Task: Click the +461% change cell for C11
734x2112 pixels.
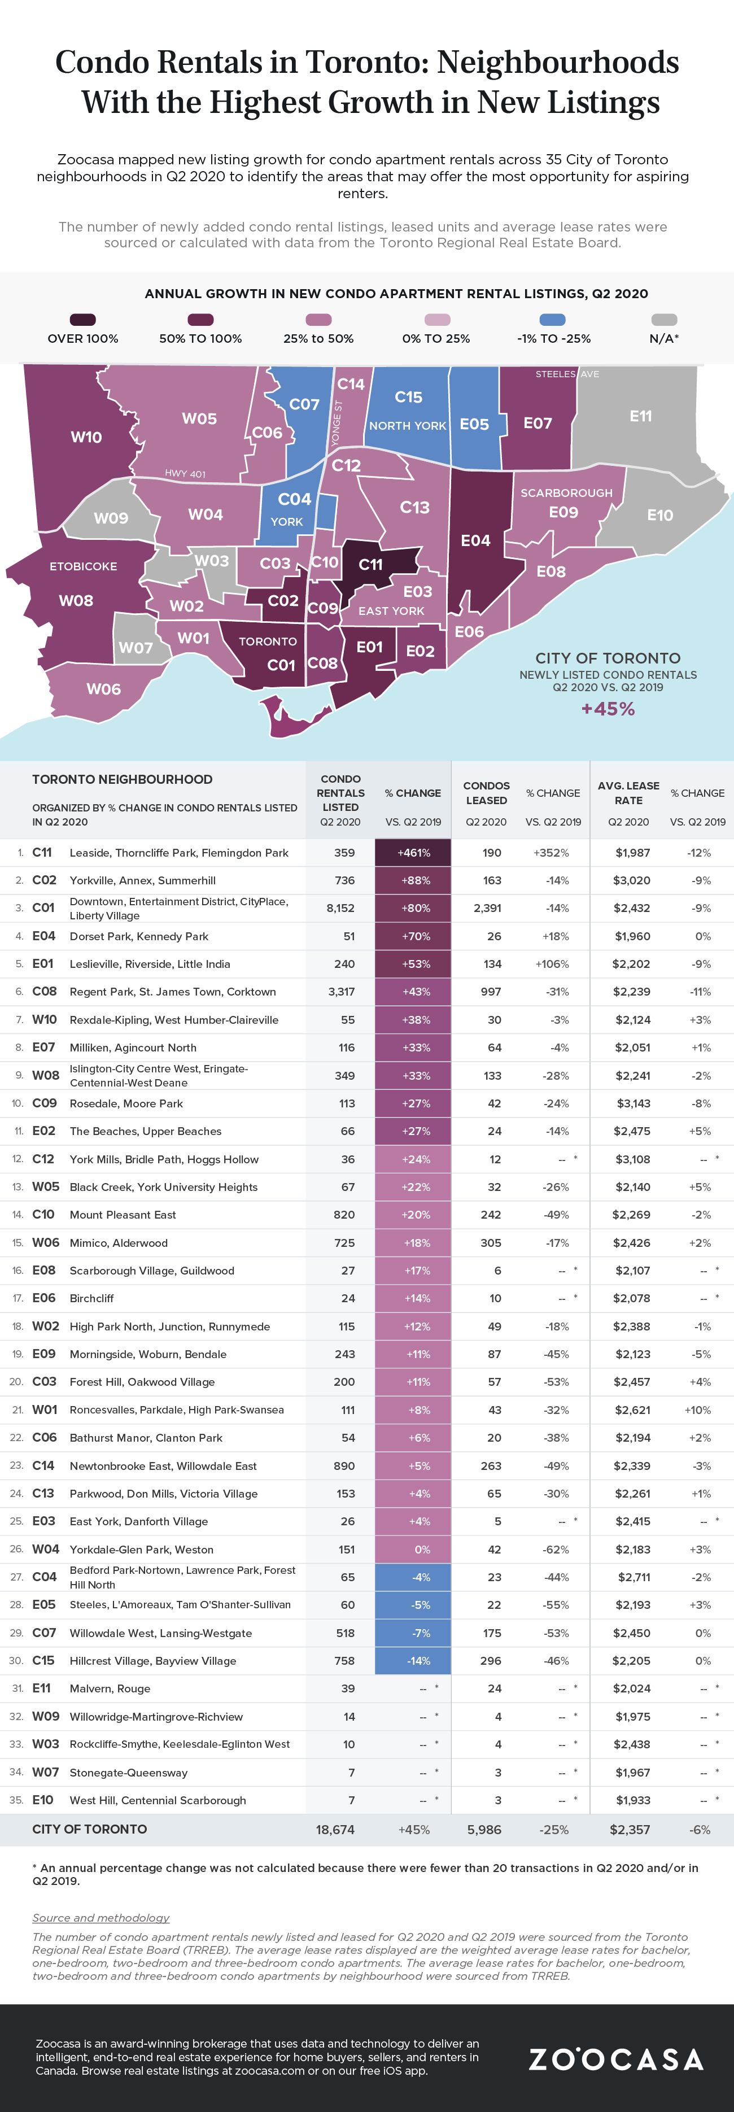Action: pyautogui.click(x=413, y=853)
